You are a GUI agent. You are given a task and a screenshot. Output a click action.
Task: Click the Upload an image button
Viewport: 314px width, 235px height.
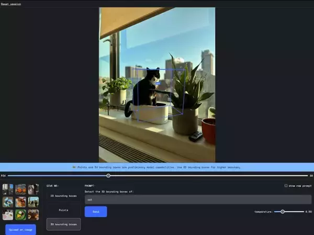click(20, 230)
